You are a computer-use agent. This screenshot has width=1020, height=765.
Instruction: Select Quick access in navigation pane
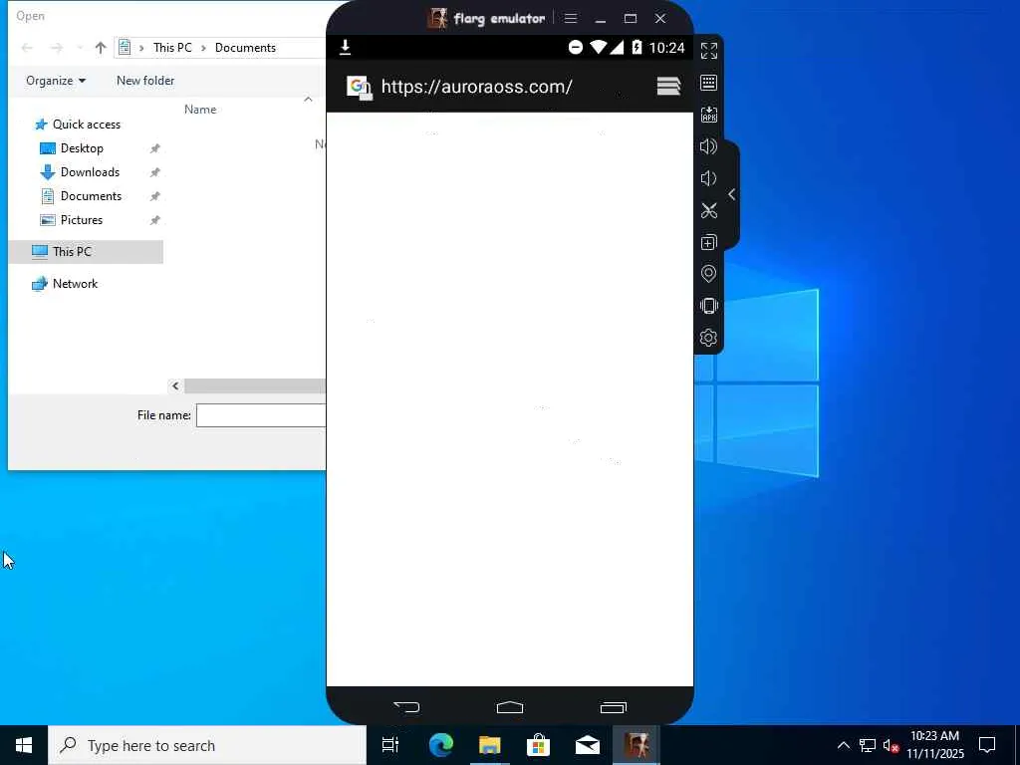point(87,125)
